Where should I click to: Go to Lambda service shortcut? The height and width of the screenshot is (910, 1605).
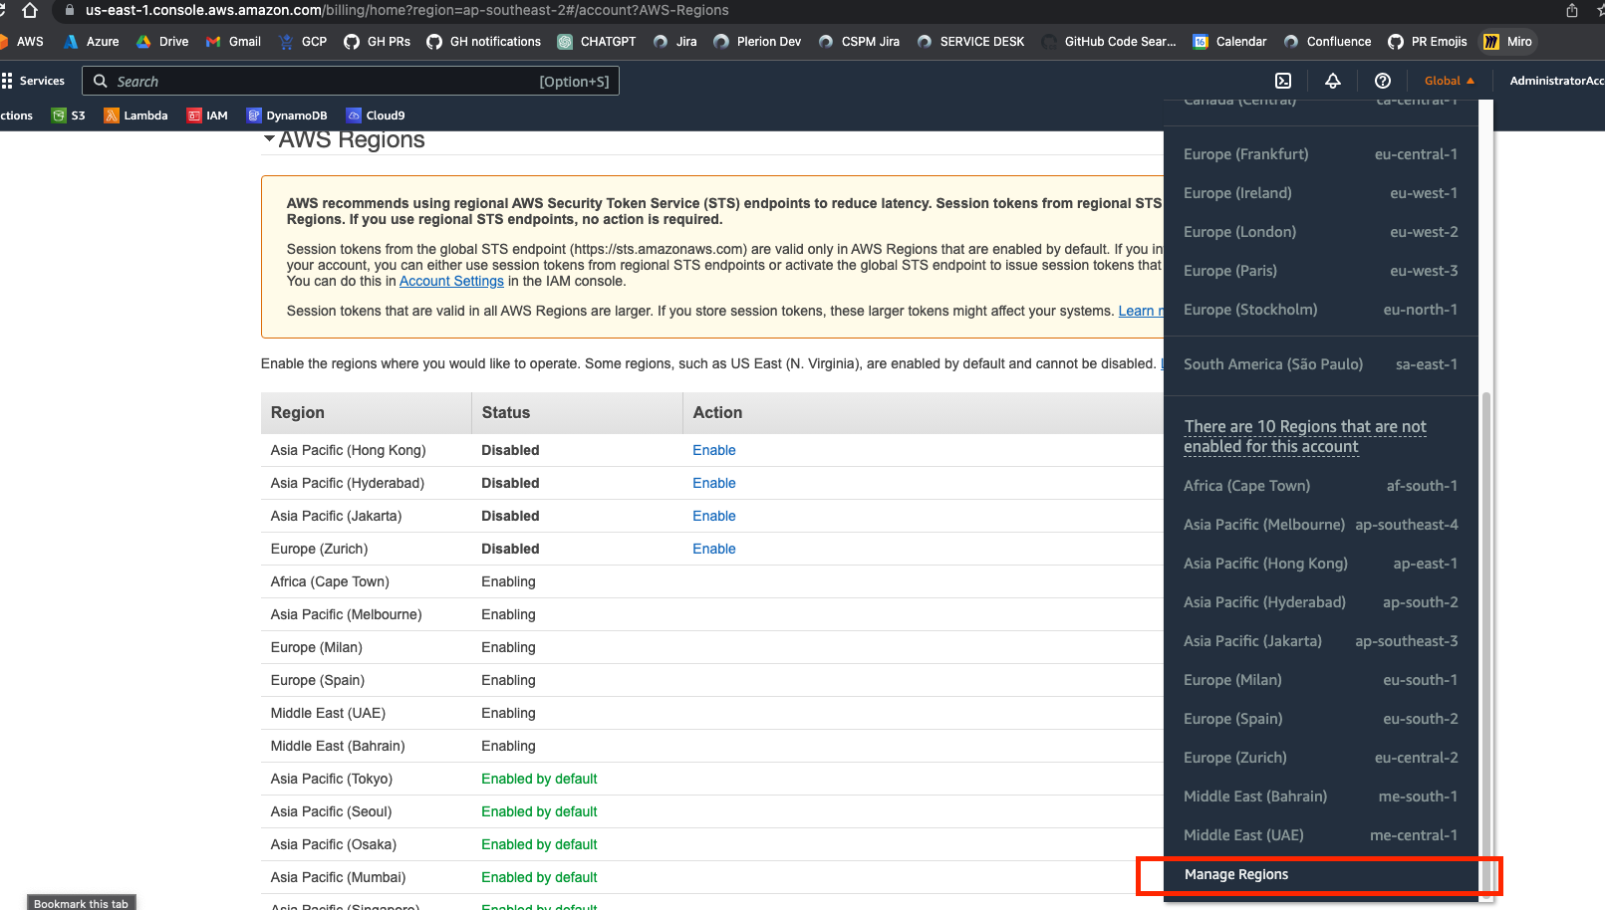pyautogui.click(x=135, y=115)
